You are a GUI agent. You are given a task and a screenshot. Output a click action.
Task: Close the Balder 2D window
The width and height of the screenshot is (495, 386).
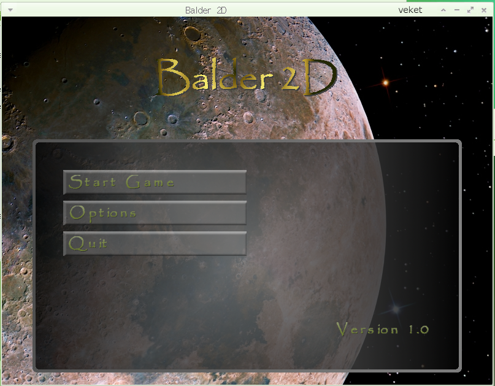coord(483,10)
